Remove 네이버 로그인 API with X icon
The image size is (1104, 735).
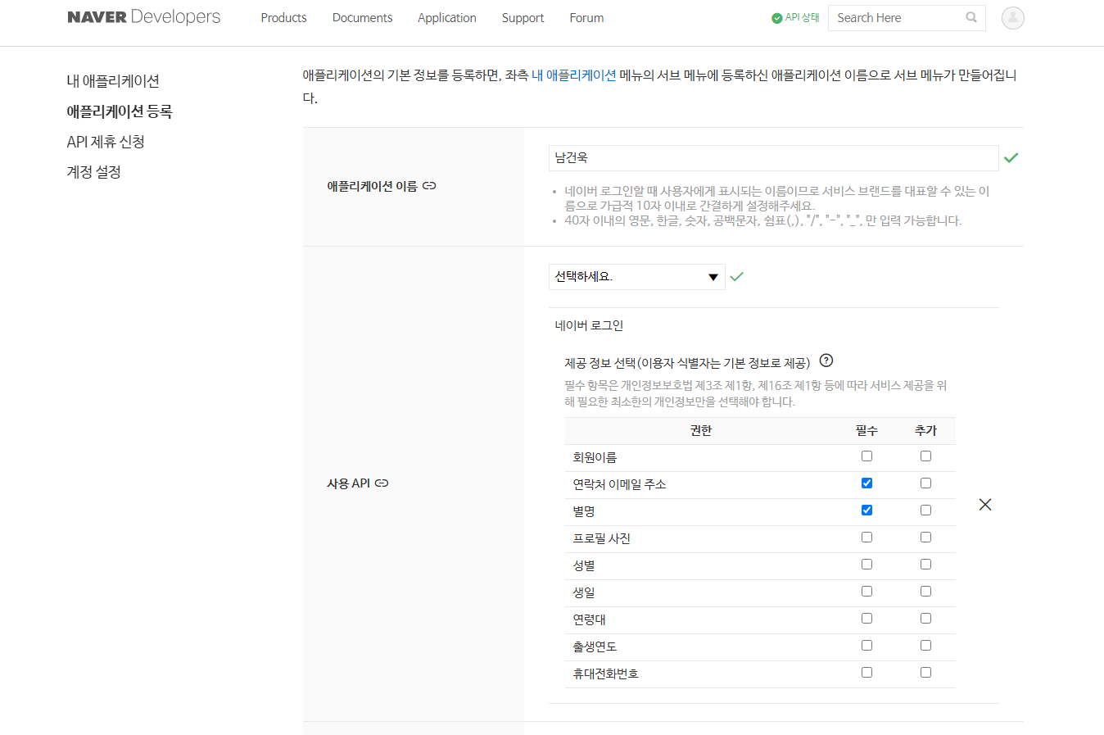pyautogui.click(x=985, y=505)
